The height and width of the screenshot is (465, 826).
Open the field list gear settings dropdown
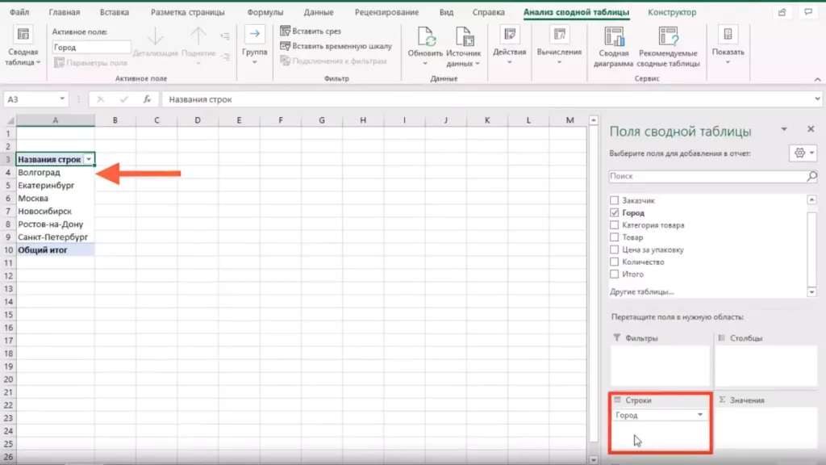803,153
